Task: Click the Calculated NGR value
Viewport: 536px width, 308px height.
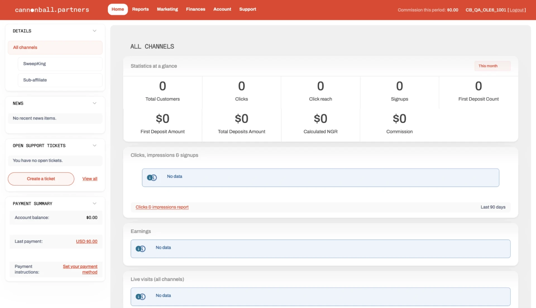Action: point(320,119)
